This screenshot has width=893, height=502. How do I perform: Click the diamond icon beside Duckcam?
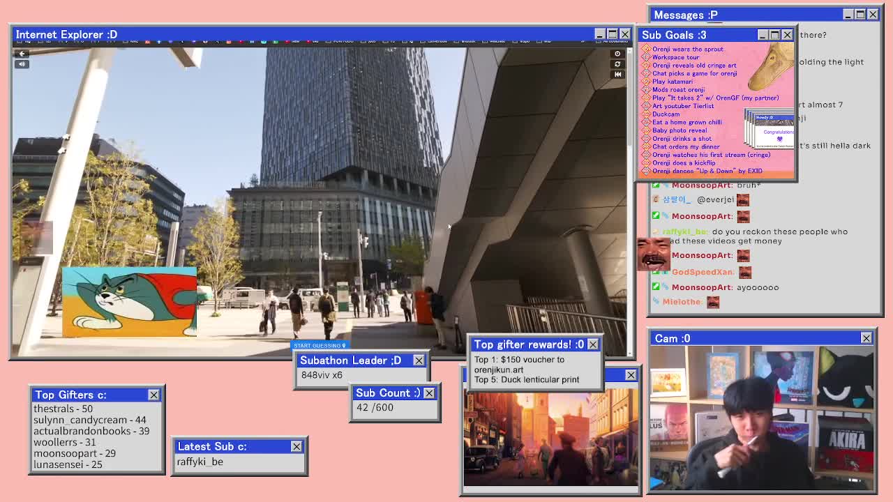[646, 114]
